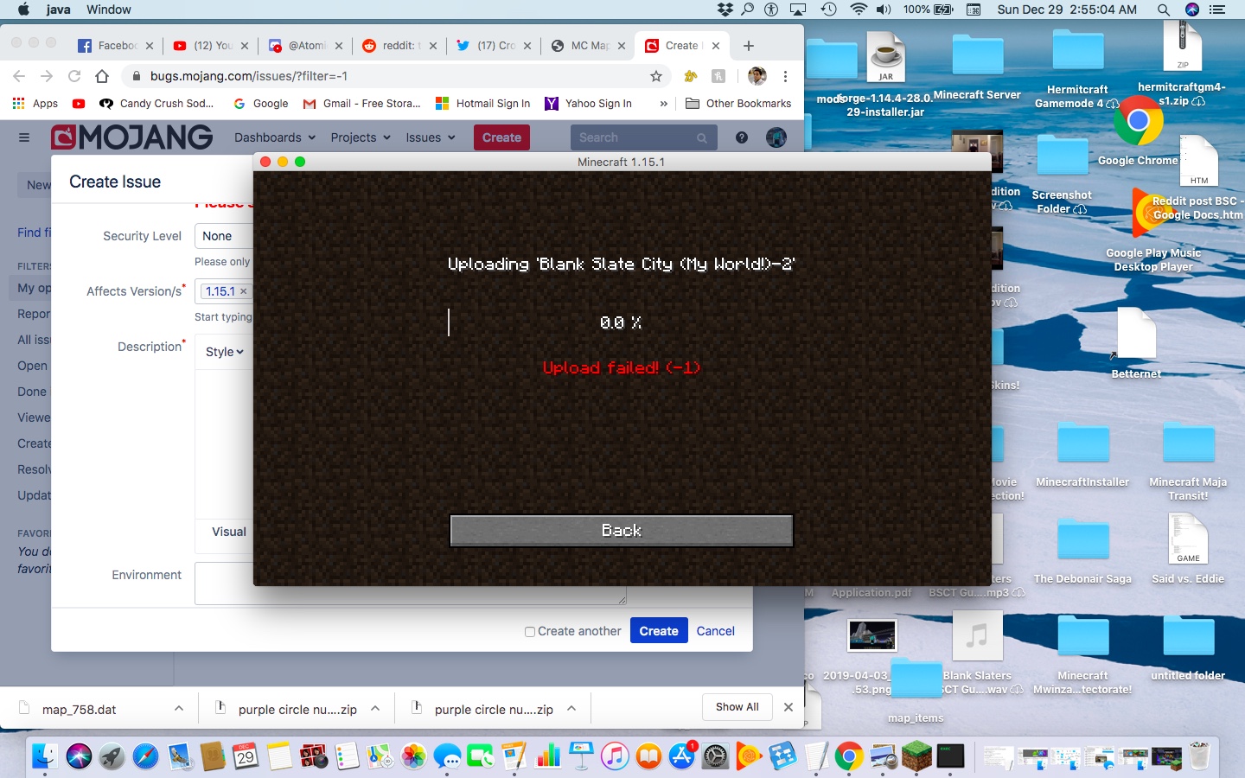Click the Back button in Minecraft window
Viewport: 1245px width, 778px height.
click(x=622, y=531)
